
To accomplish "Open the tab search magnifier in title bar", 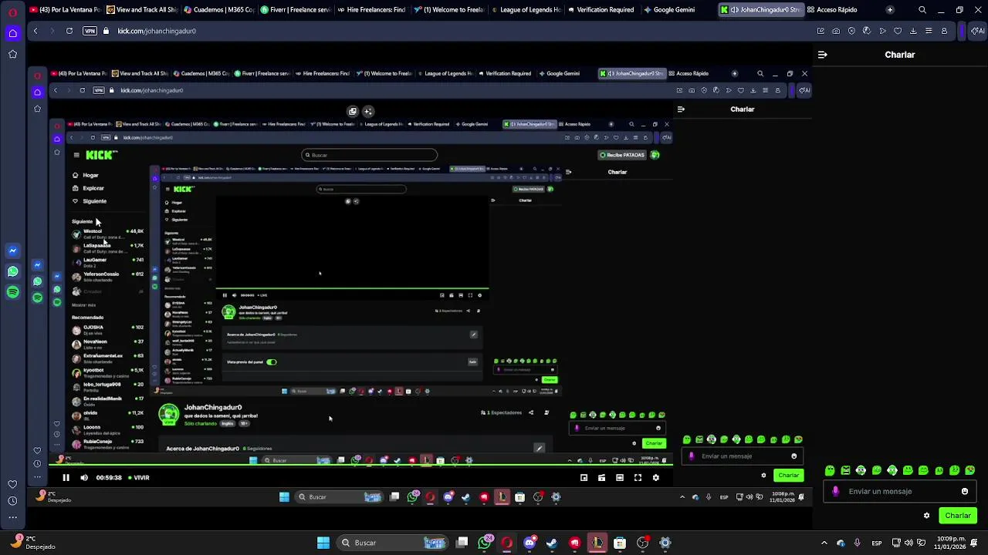I will tap(922, 10).
